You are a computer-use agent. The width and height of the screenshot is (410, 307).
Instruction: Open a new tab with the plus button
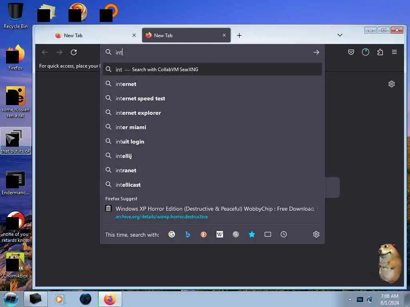(x=239, y=35)
